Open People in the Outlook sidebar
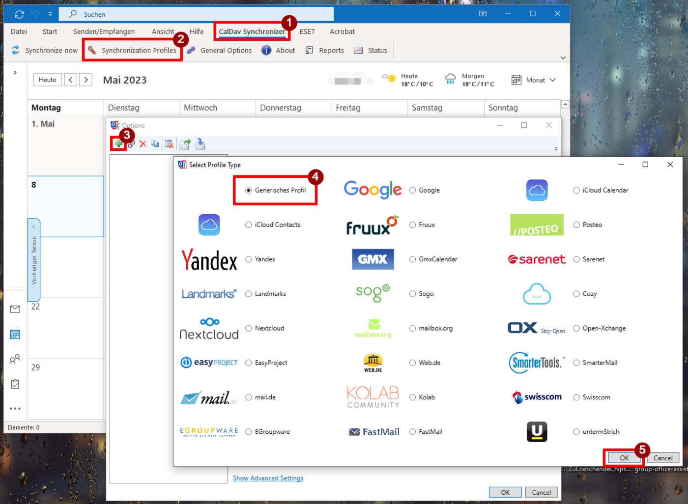The height and width of the screenshot is (504, 688). click(x=15, y=359)
